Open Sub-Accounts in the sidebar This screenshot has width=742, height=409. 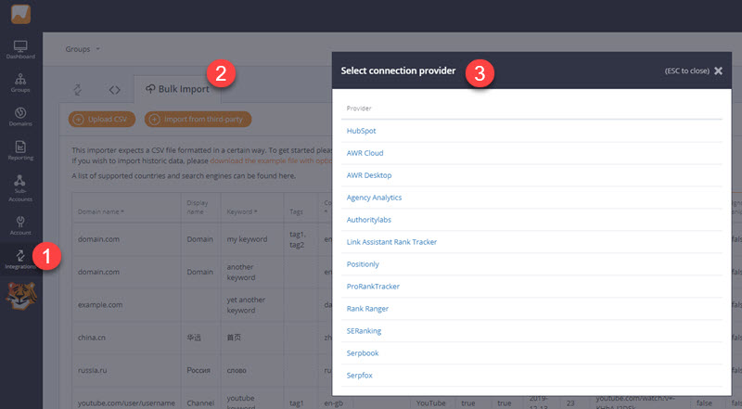[20, 185]
